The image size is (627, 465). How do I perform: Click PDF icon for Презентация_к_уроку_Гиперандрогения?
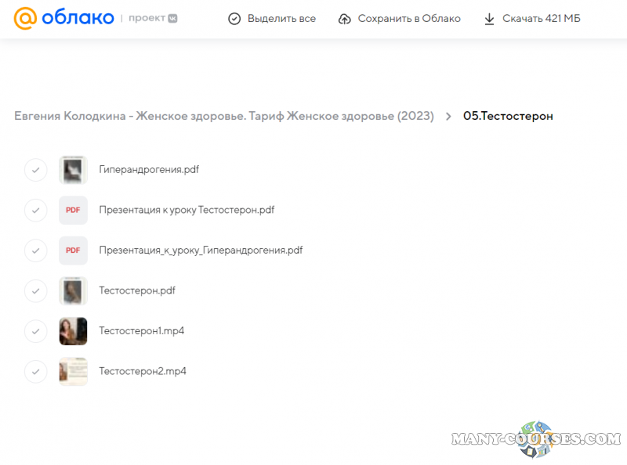click(x=73, y=251)
